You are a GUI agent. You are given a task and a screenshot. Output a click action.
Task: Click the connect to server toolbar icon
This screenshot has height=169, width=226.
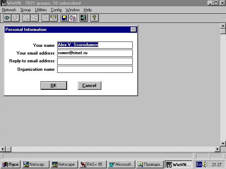coord(7,18)
